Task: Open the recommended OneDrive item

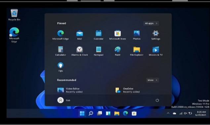Action: [128, 90]
